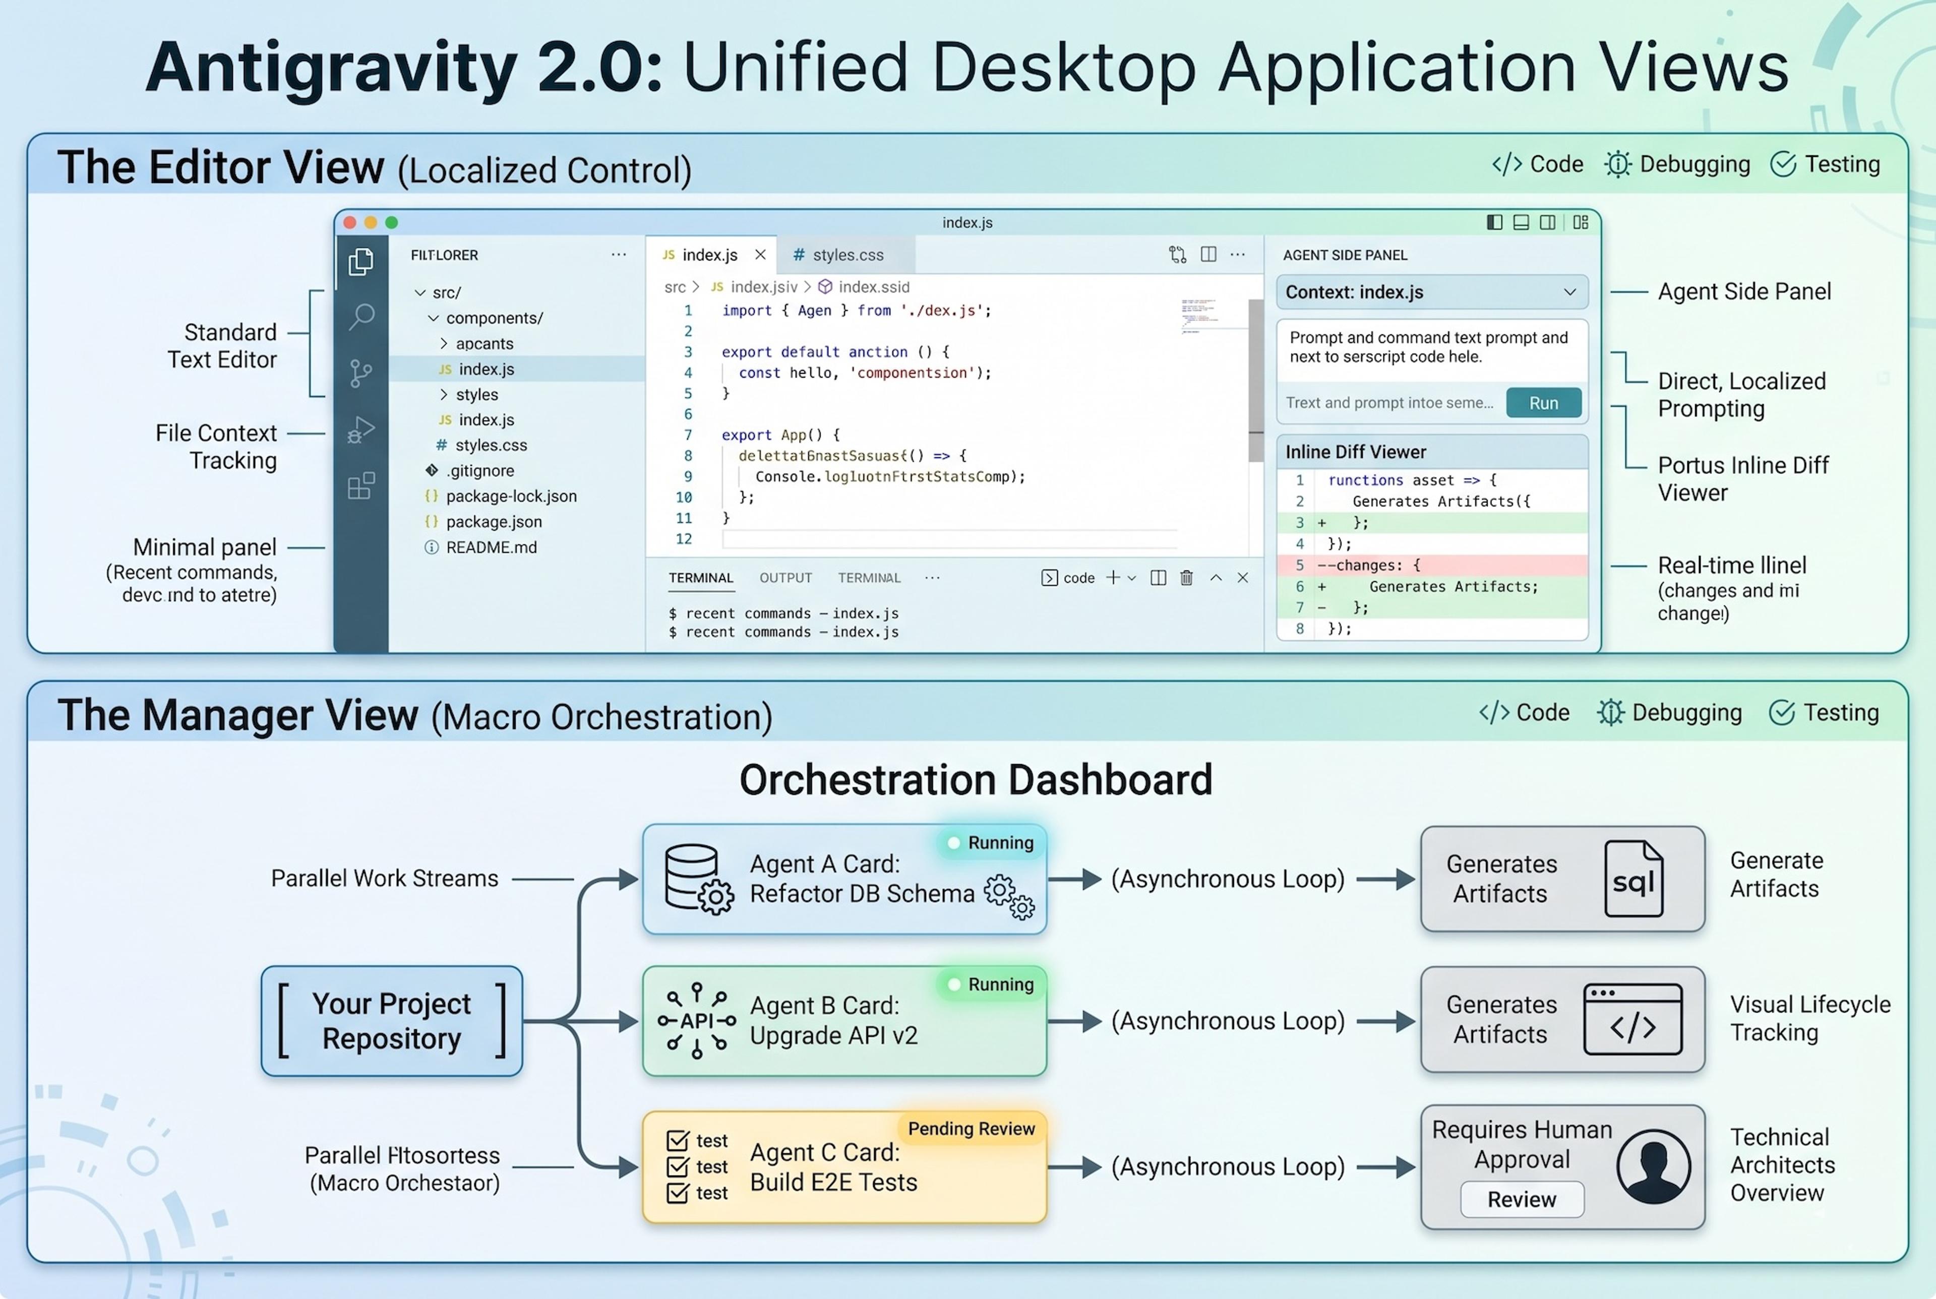
Task: Click the Run button in agent side panel
Action: coord(1543,403)
